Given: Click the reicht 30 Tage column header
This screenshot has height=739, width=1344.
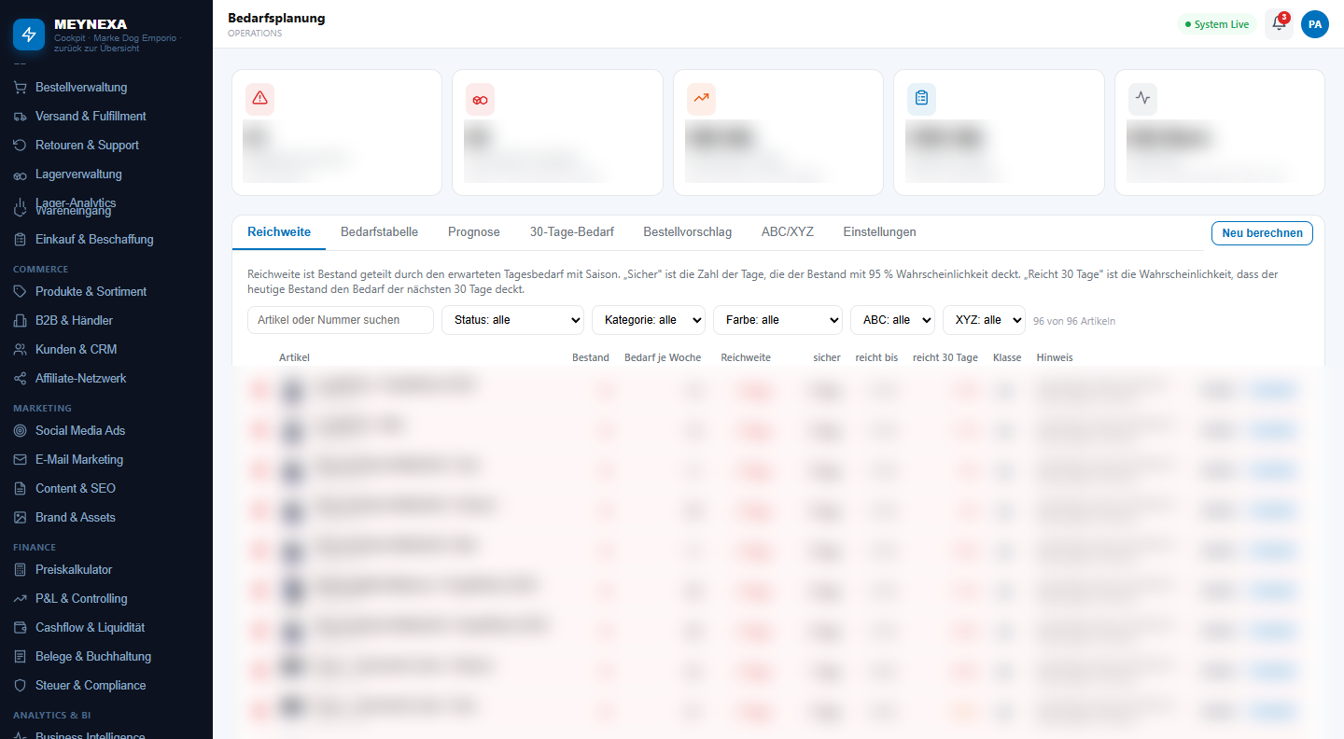Looking at the screenshot, I should point(945,357).
